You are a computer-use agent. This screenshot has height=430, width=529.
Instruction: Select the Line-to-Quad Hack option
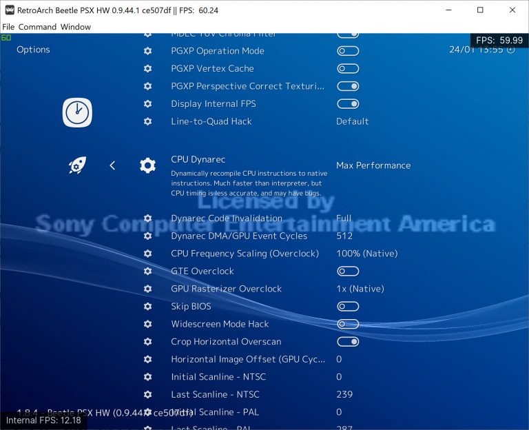(211, 121)
